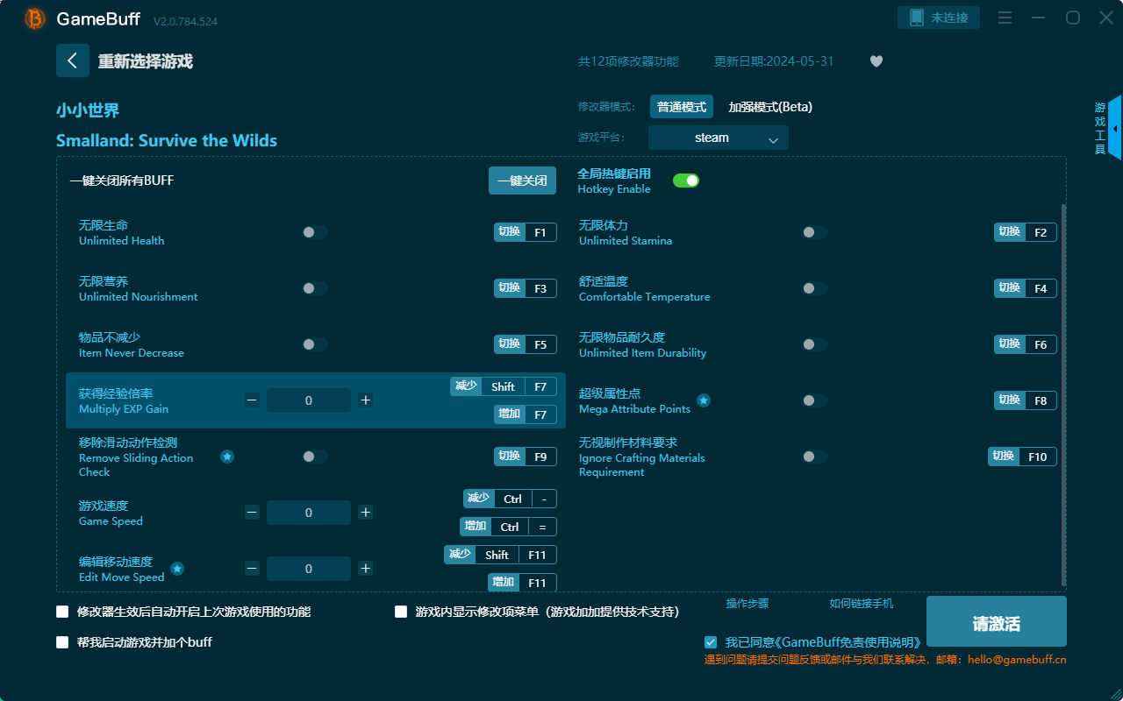Viewport: 1123px width, 701px height.
Task: Decrease Multiply EXP Gain with minus icon
Action: click(253, 400)
